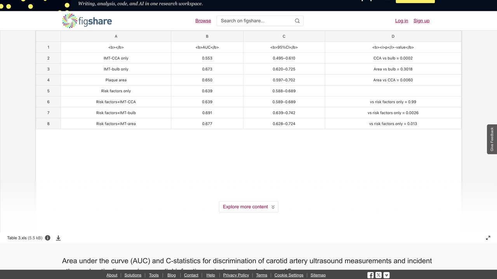
Task: Open the Facebook footer icon
Action: coord(370,275)
